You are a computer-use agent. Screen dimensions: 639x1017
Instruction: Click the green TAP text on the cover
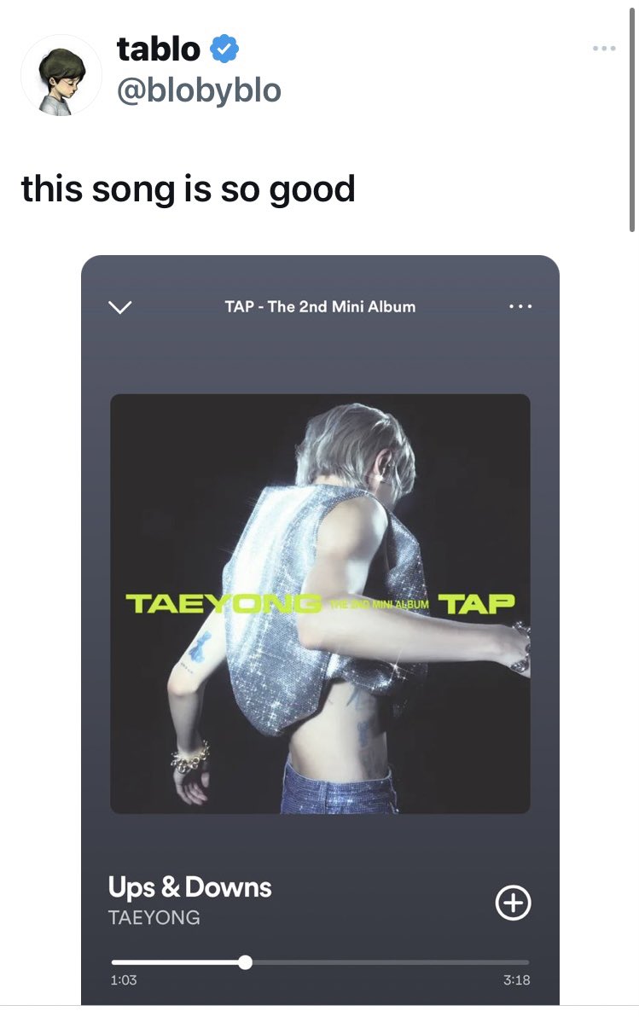tap(477, 604)
